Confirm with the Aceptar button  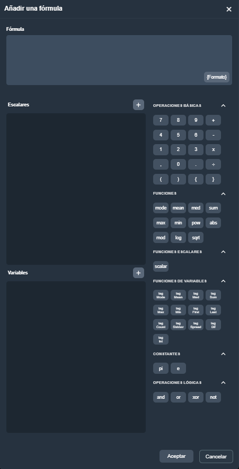coord(176,456)
